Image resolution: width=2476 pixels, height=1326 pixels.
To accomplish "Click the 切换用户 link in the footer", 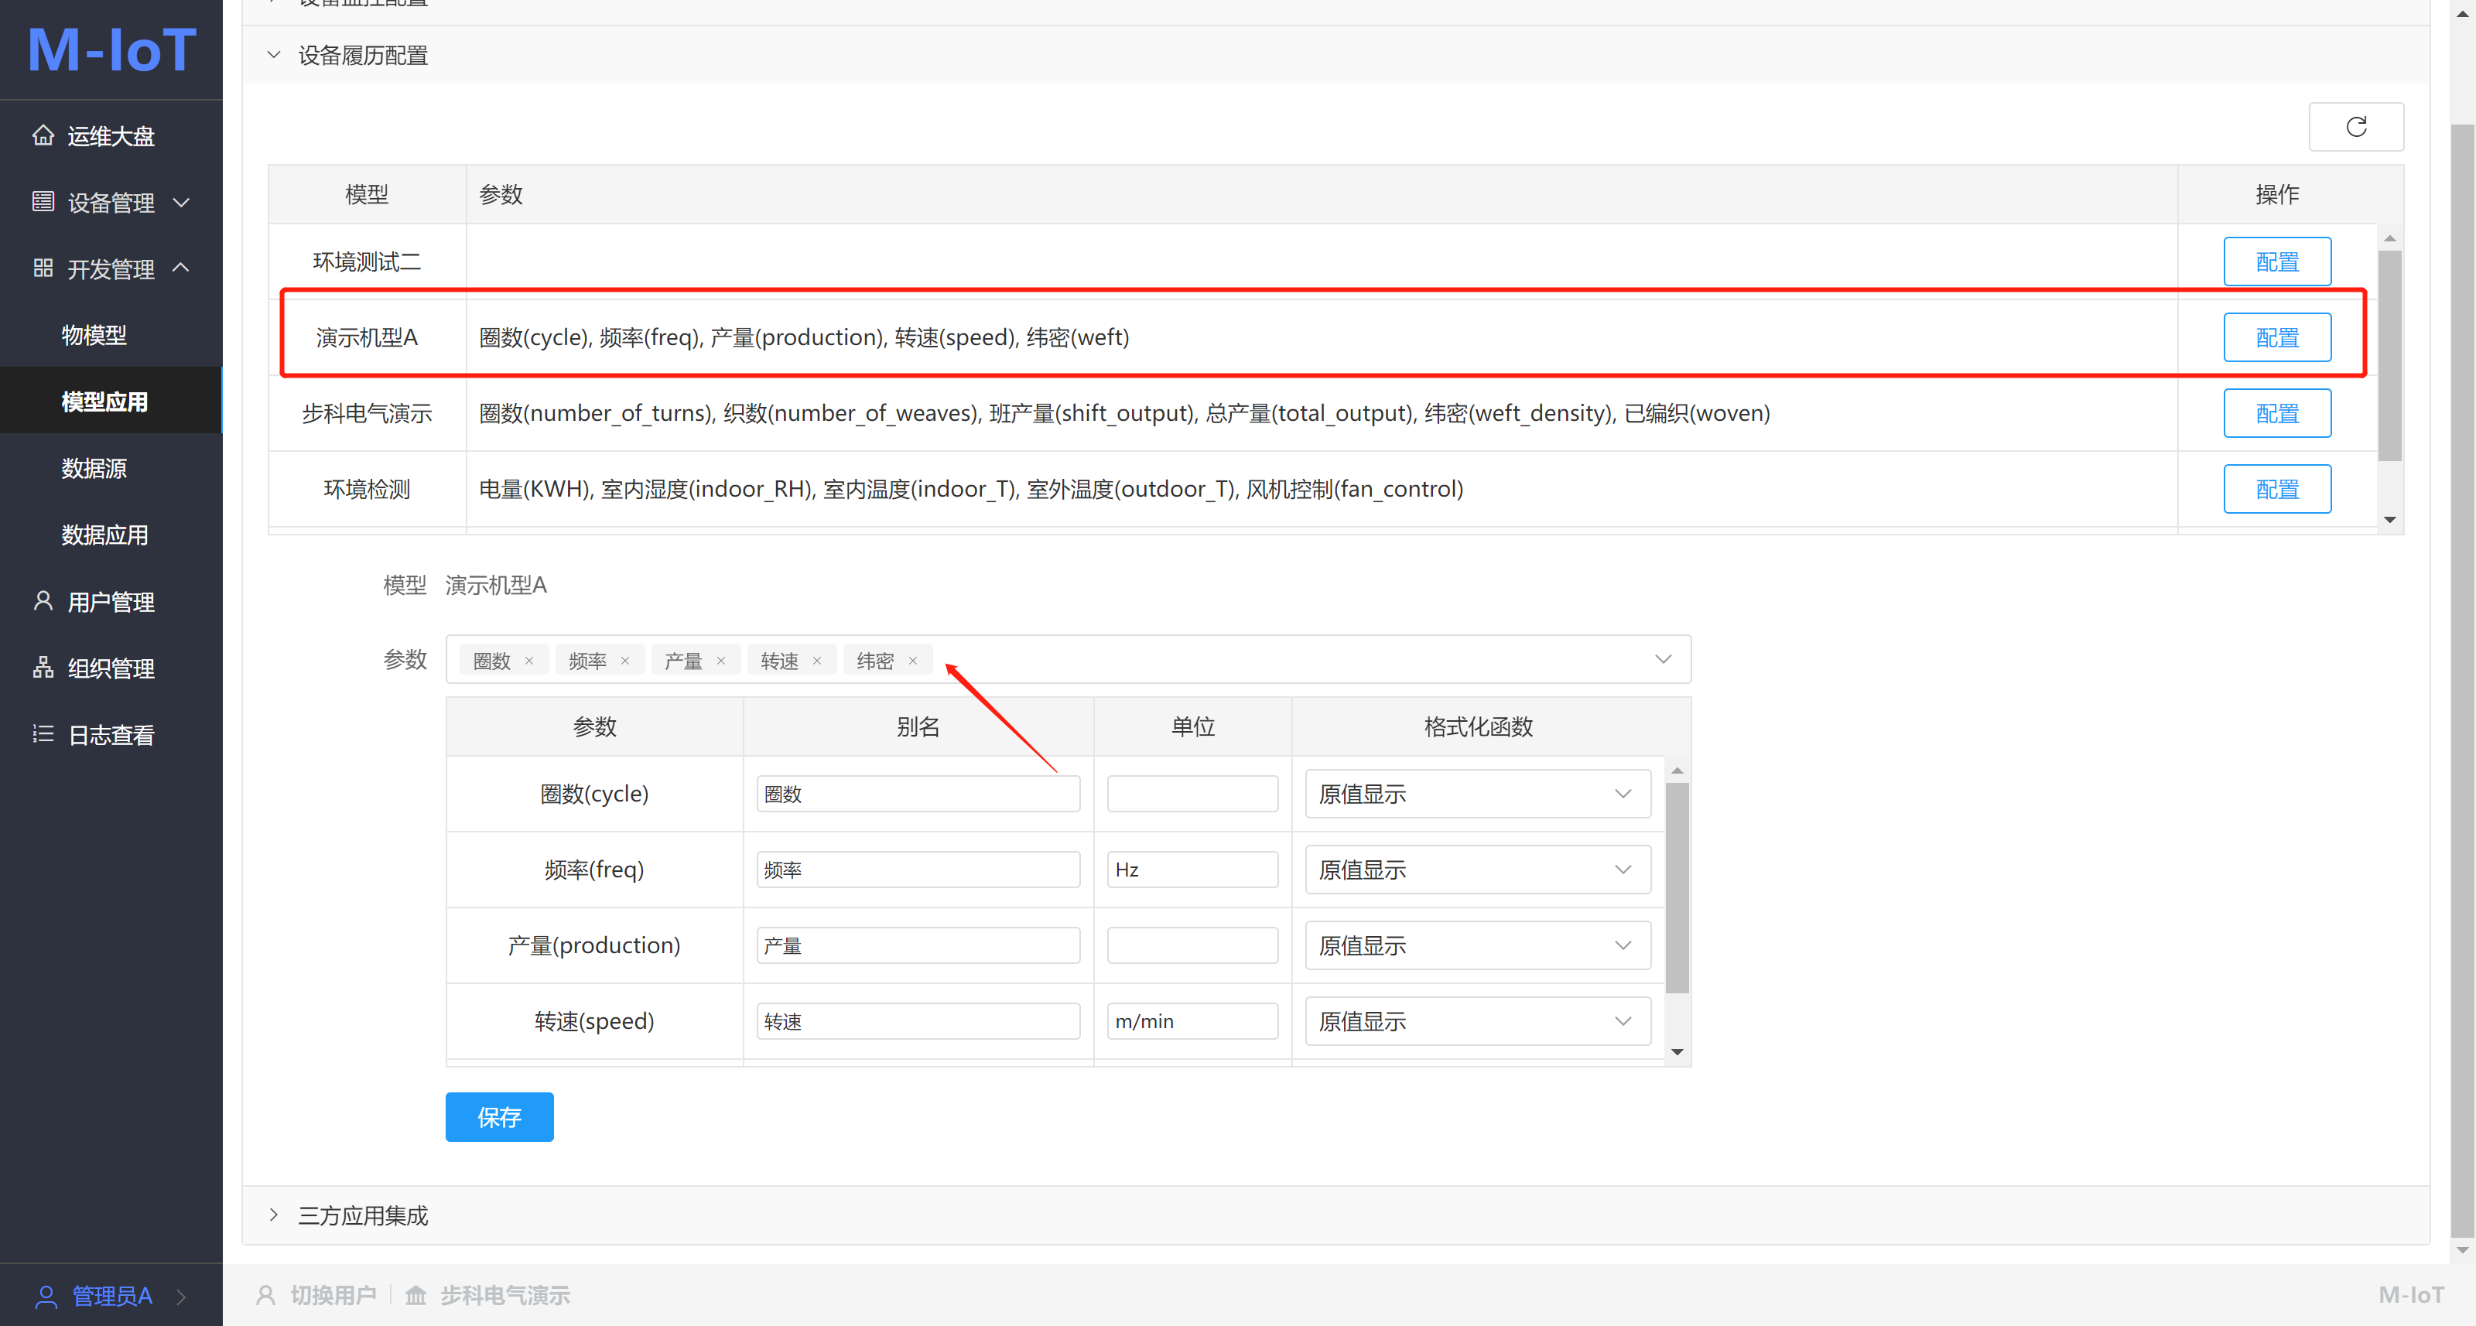I will (333, 1295).
